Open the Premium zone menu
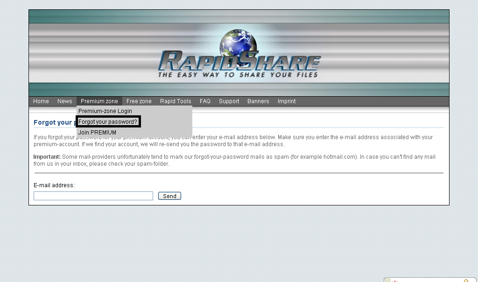 click(99, 101)
